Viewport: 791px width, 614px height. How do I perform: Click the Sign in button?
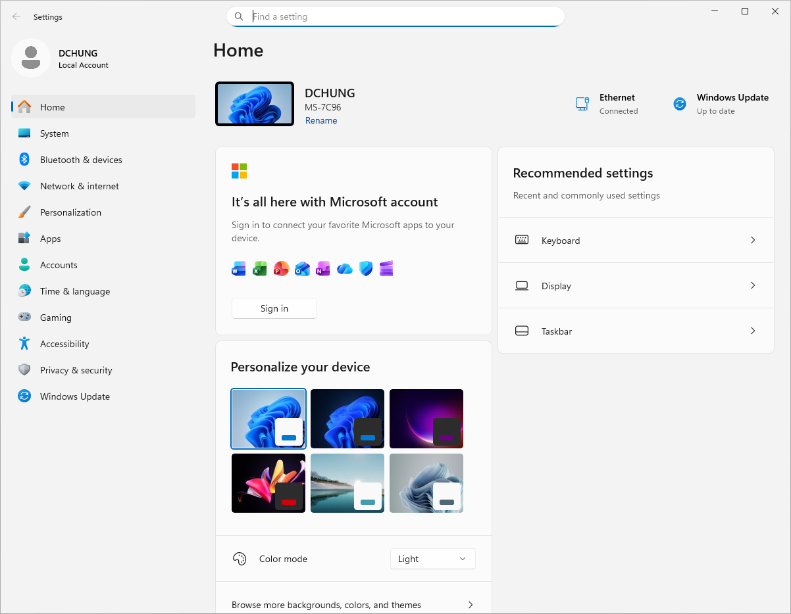tap(274, 308)
